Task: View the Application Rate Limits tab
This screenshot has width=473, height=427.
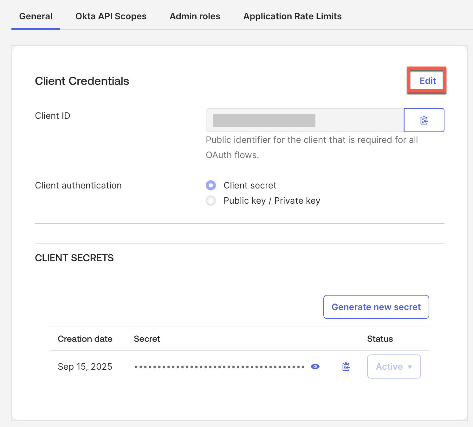Action: [292, 16]
